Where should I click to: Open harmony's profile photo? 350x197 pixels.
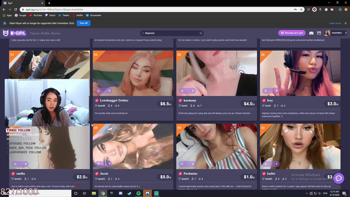tap(217, 73)
